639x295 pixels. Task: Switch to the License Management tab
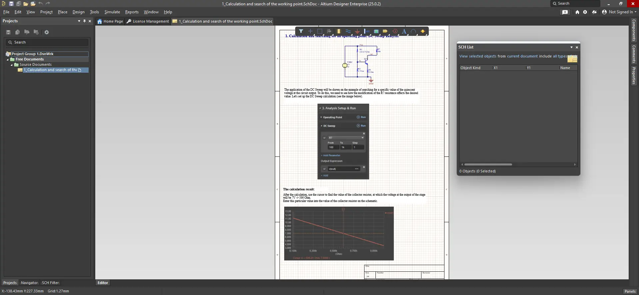click(148, 21)
